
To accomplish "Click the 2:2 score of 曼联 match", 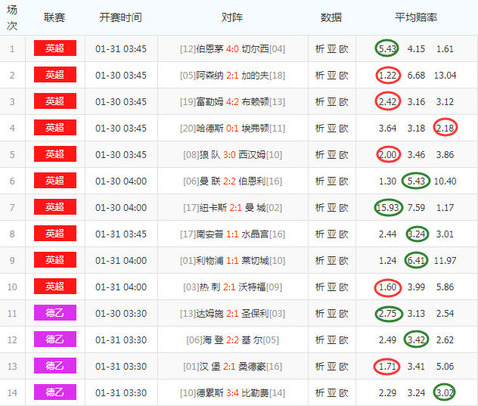I will (229, 181).
